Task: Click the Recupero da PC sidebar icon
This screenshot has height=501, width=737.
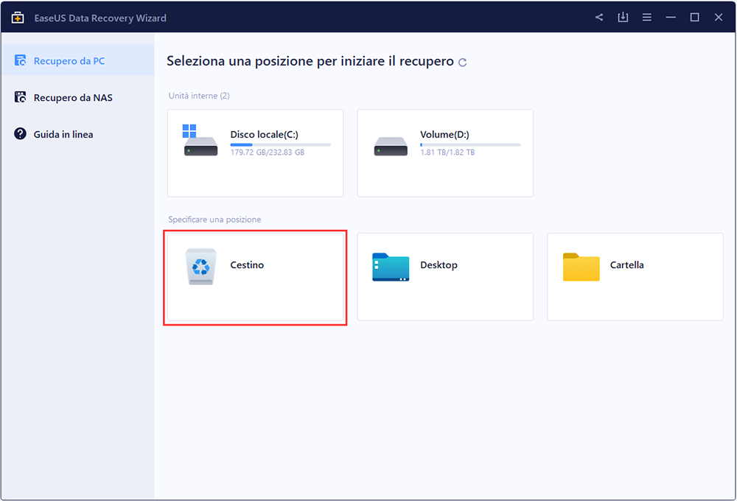Action: click(x=20, y=60)
